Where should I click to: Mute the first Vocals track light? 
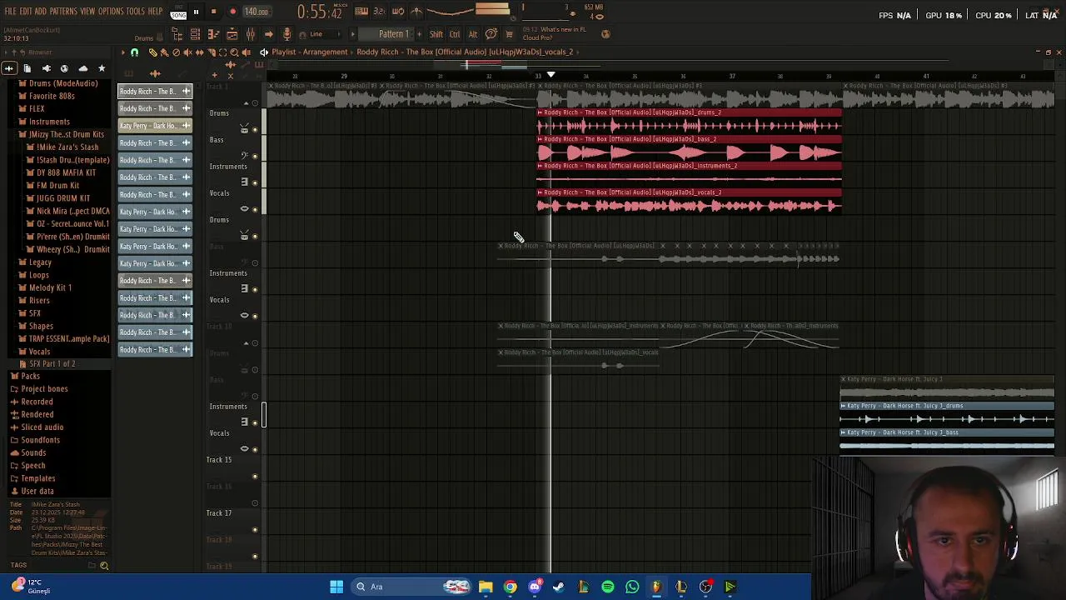coord(255,209)
